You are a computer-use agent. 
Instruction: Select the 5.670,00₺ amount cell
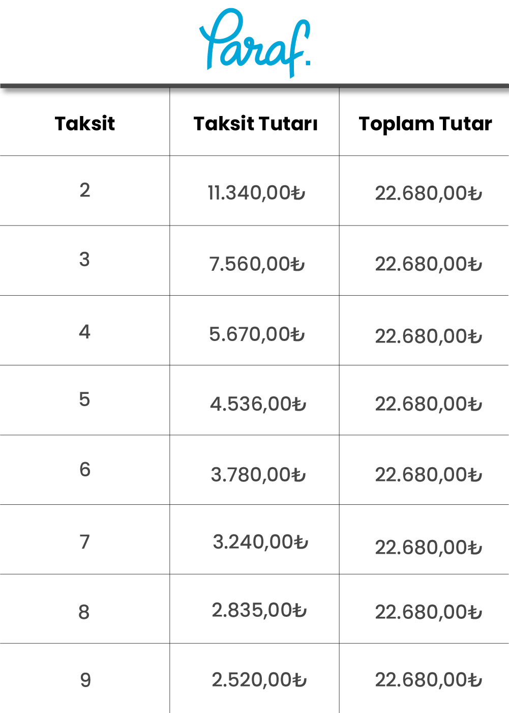point(257,334)
